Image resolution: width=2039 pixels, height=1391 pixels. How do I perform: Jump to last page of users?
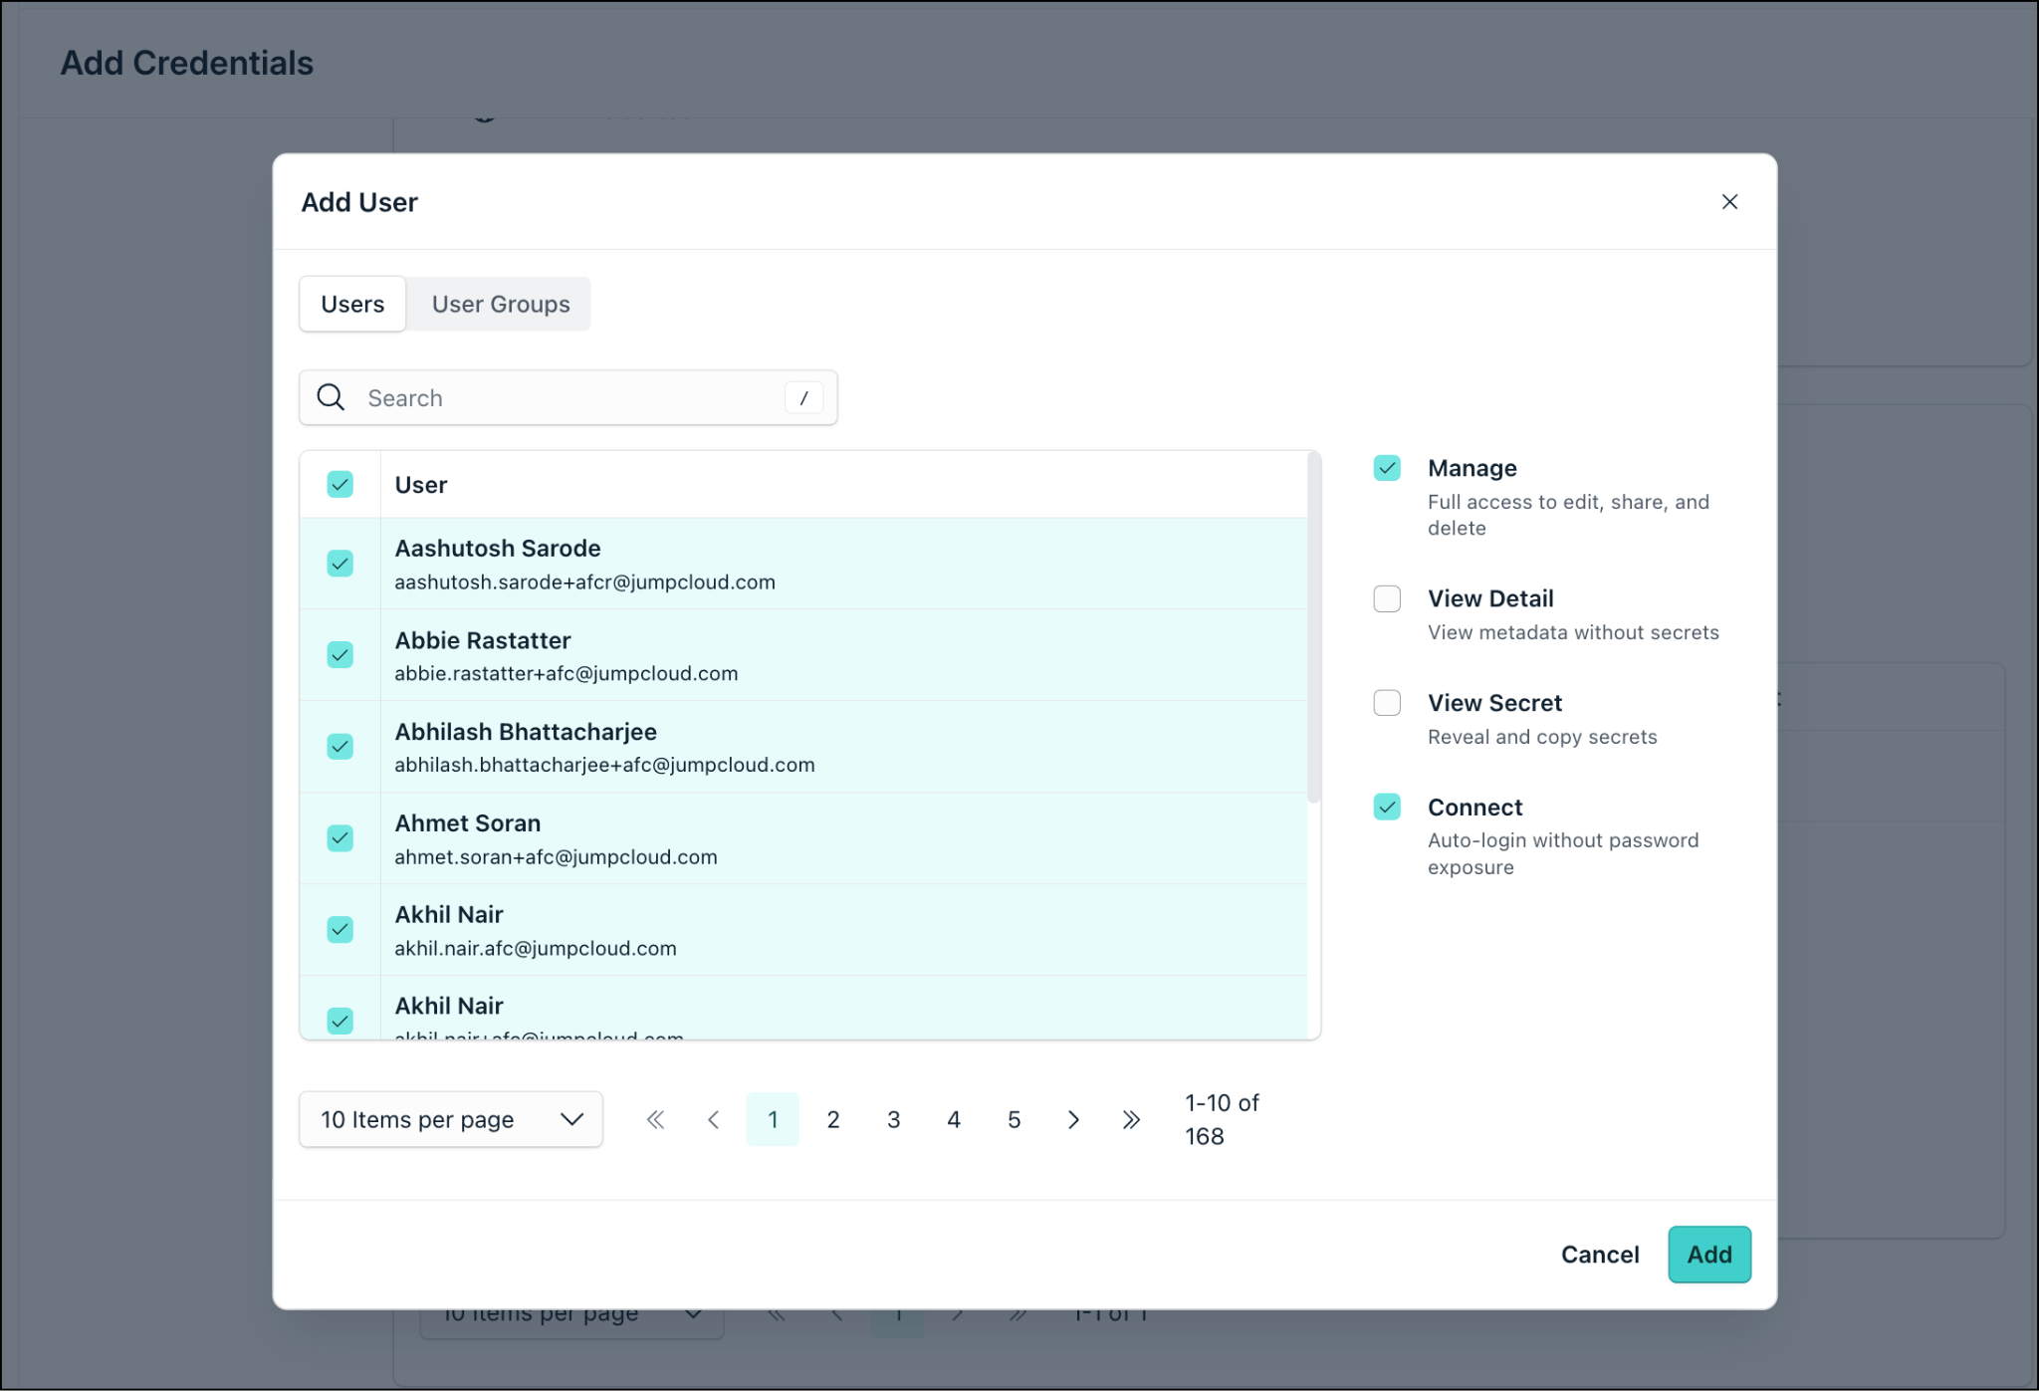[x=1131, y=1119]
